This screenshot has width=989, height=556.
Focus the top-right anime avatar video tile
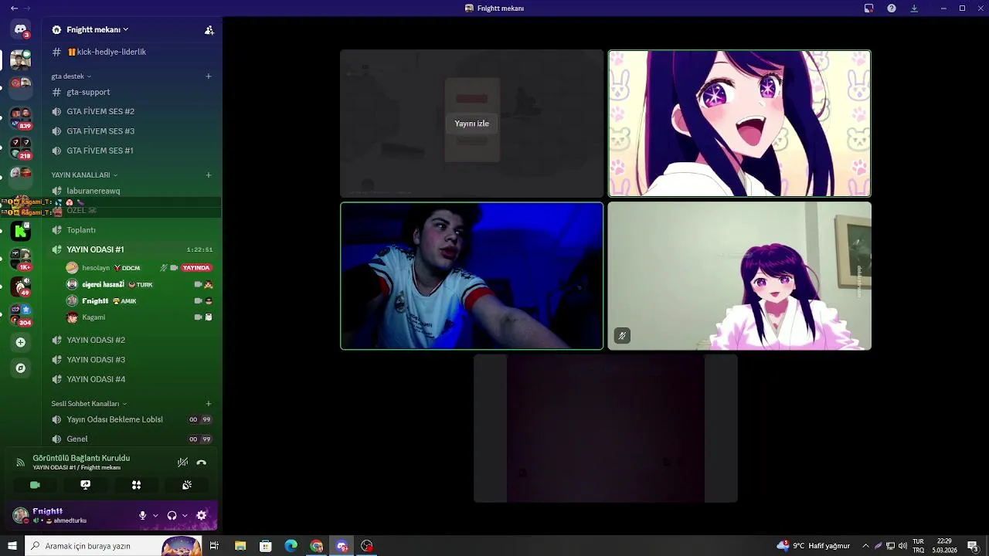pos(739,124)
